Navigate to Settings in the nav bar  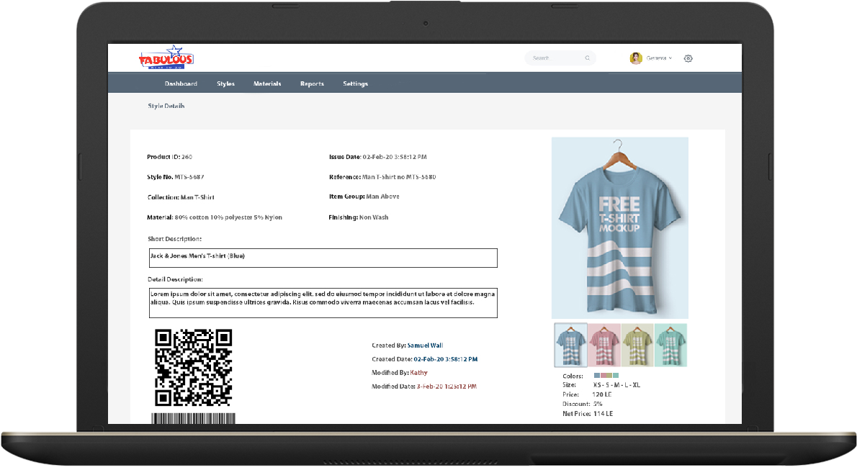[x=355, y=84]
